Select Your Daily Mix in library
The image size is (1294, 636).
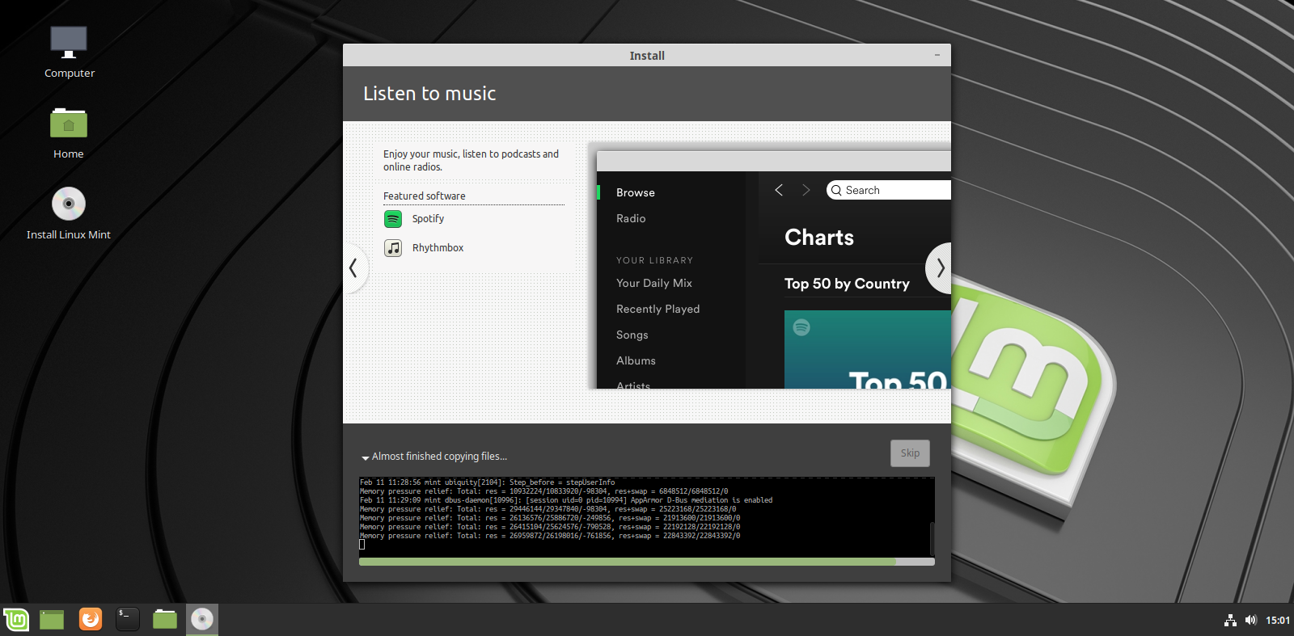[654, 283]
